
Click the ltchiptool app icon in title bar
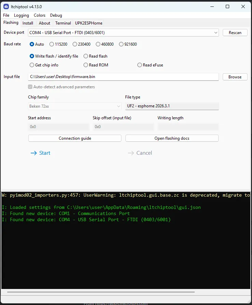tap(6, 6)
